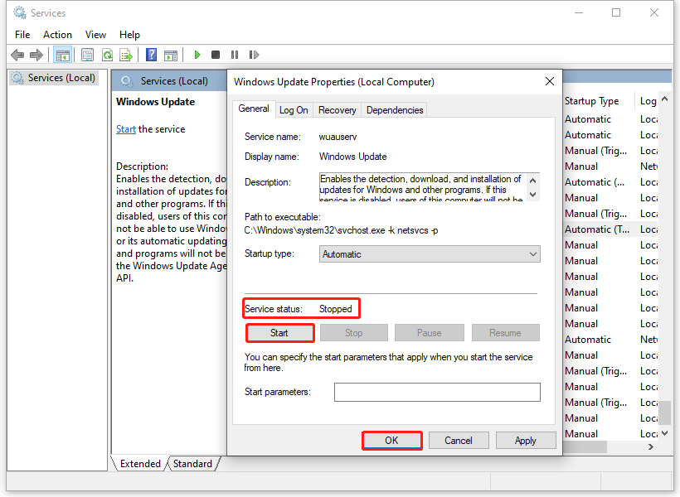Dismiss the dialog with Cancel
Screen dimensions: 680x497
pyautogui.click(x=459, y=441)
